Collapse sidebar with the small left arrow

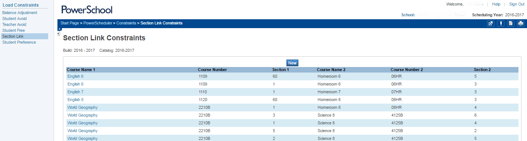tap(59, 34)
